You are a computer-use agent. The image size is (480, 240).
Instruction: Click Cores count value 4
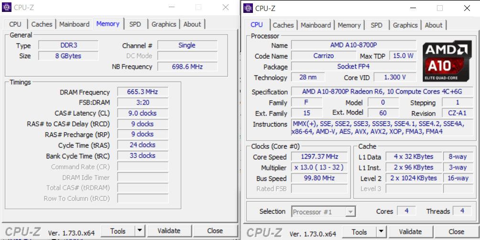point(406,211)
